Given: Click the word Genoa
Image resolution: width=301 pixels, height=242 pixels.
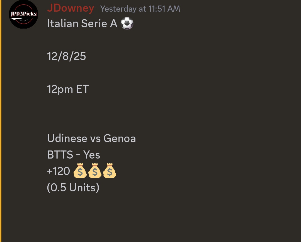Looking at the screenshot, I should point(120,138).
